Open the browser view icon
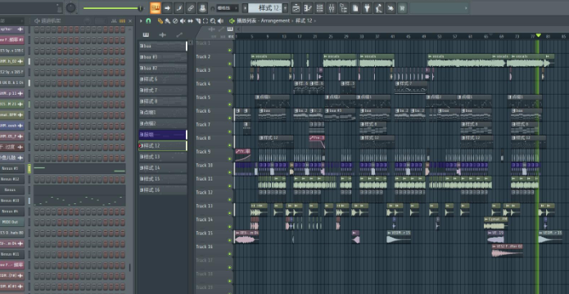The image size is (569, 294). coord(343,8)
